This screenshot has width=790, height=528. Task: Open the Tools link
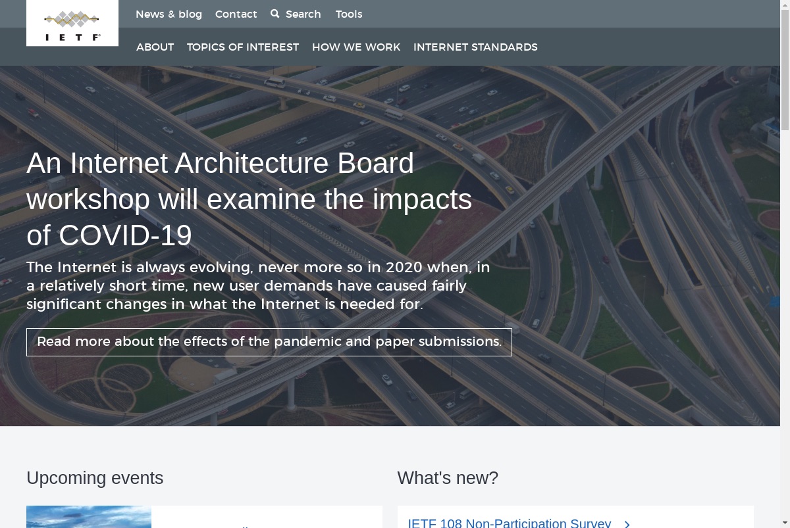pos(349,14)
